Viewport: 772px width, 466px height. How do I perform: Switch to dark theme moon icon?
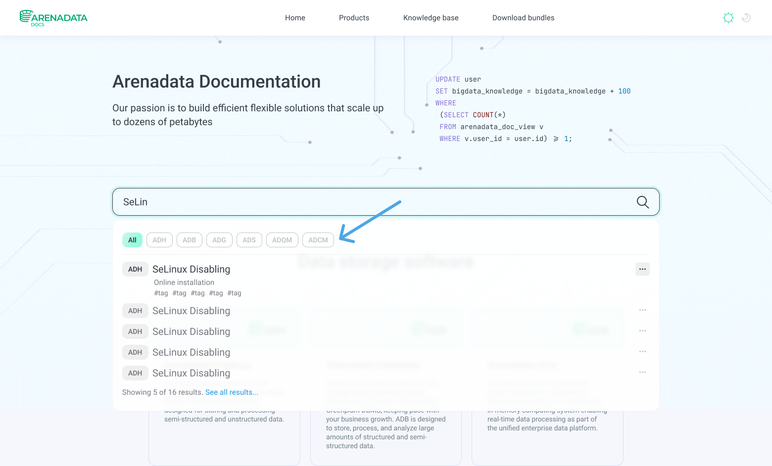[x=746, y=18]
